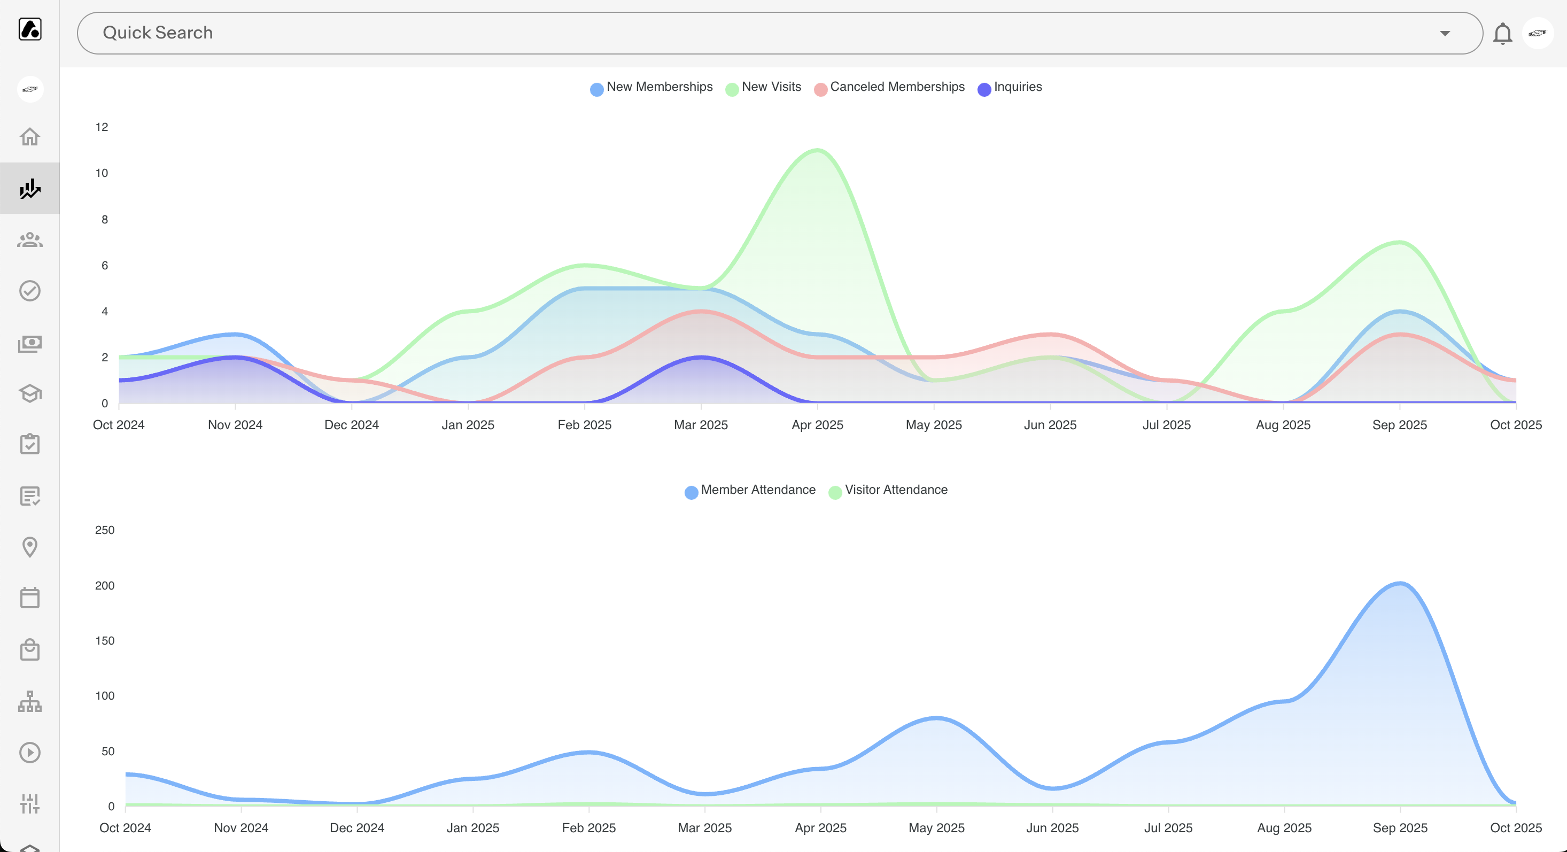Toggle Inquiries legend color dot
The width and height of the screenshot is (1567, 852).
(983, 89)
